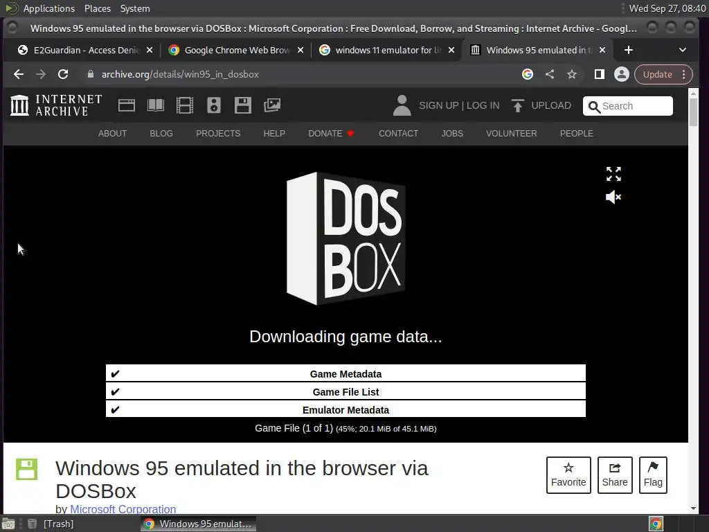
Task: Open the Video film strip icon
Action: [184, 105]
